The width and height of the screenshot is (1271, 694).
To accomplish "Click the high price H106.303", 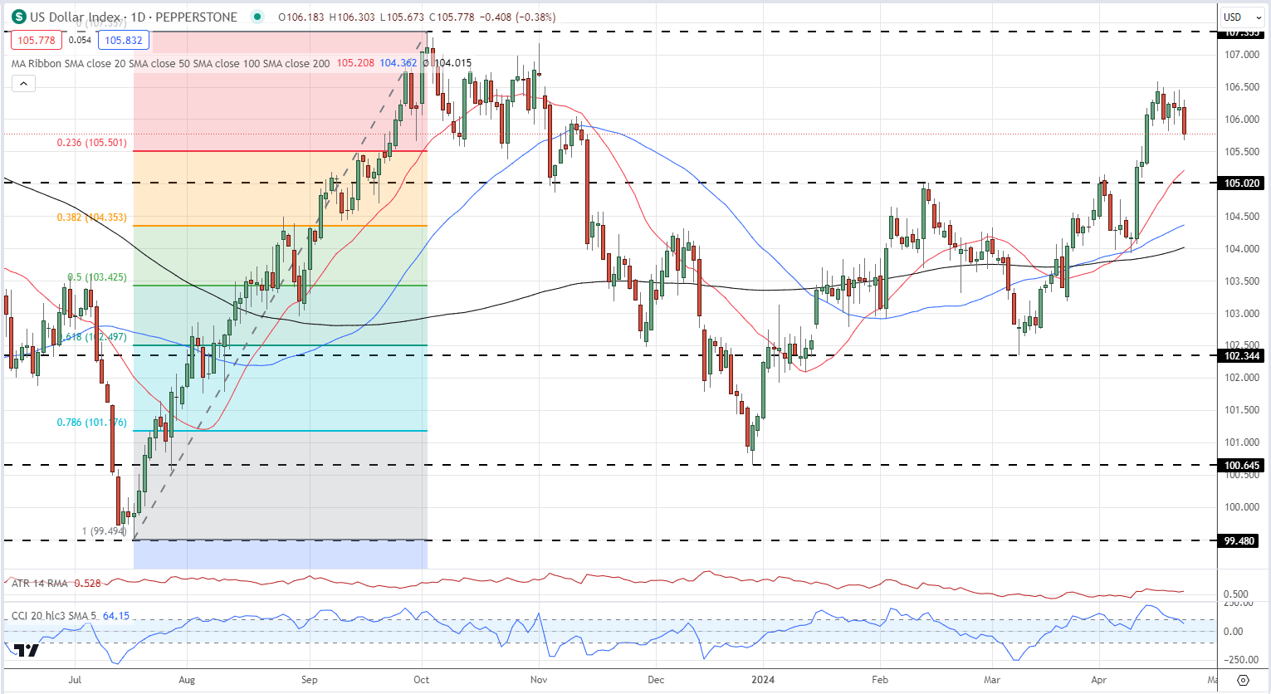I will coord(353,17).
